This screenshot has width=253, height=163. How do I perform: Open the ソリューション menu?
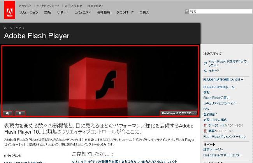coord(28,12)
